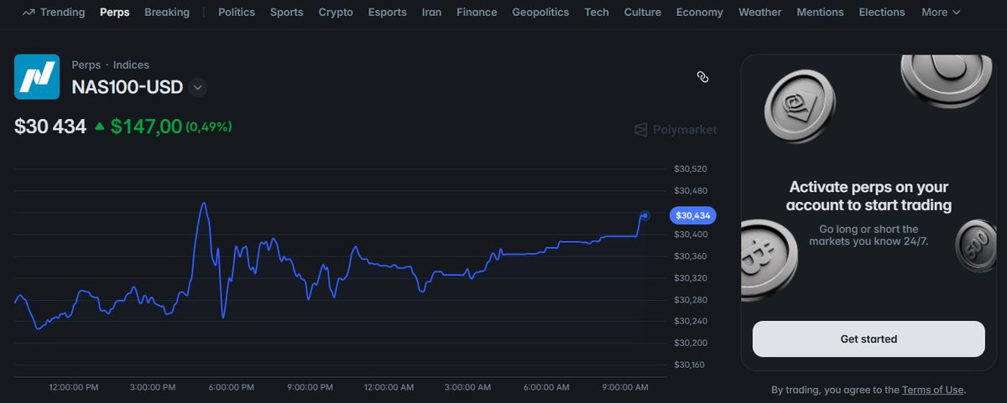This screenshot has height=403, width=1007.
Task: Copy the market link icon
Action: (x=703, y=77)
